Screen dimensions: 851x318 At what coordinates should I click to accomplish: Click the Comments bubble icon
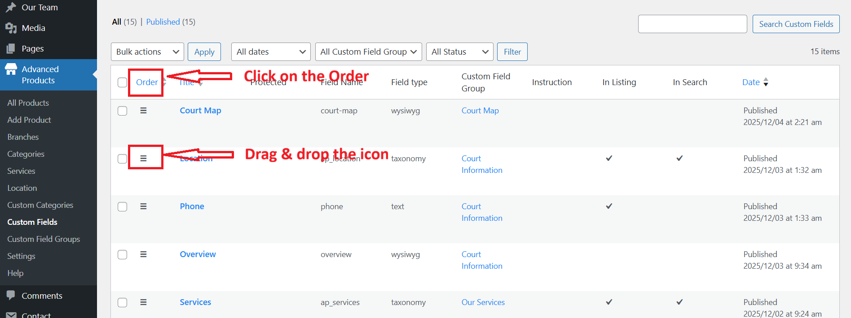pyautogui.click(x=11, y=296)
